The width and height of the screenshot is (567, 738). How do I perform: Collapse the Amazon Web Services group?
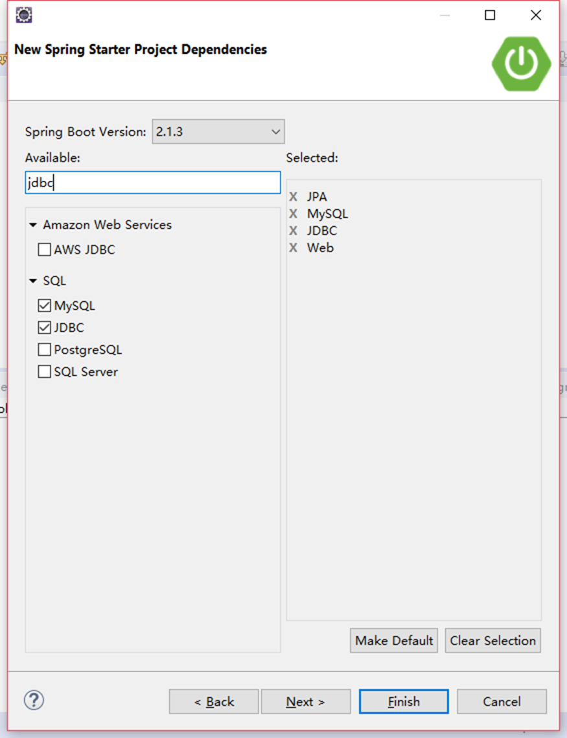[x=33, y=225]
